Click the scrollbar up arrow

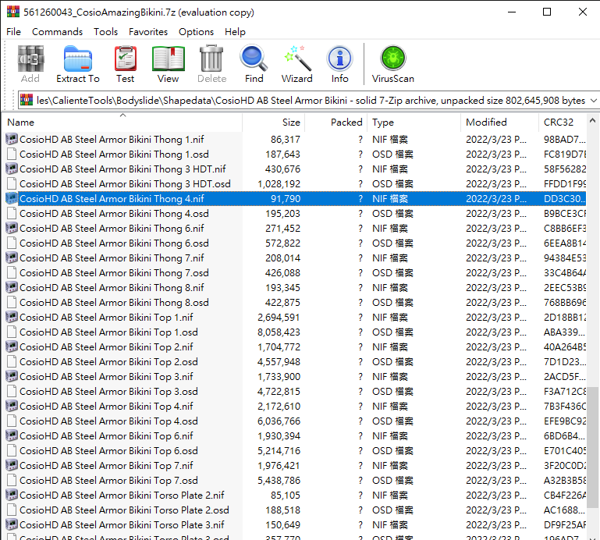coord(592,120)
